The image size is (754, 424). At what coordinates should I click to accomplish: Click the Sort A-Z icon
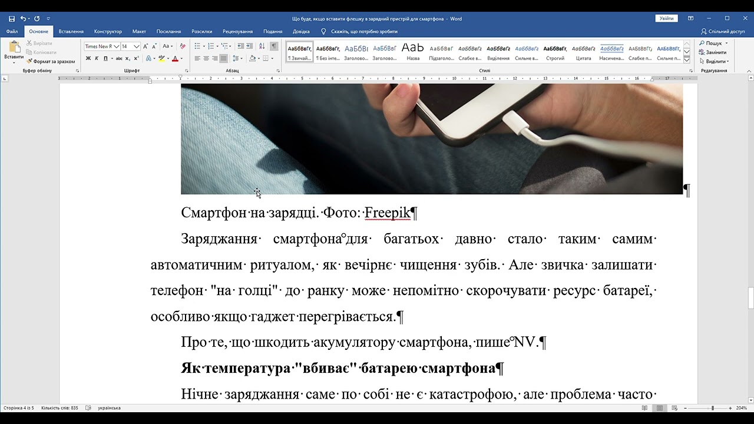pyautogui.click(x=262, y=47)
